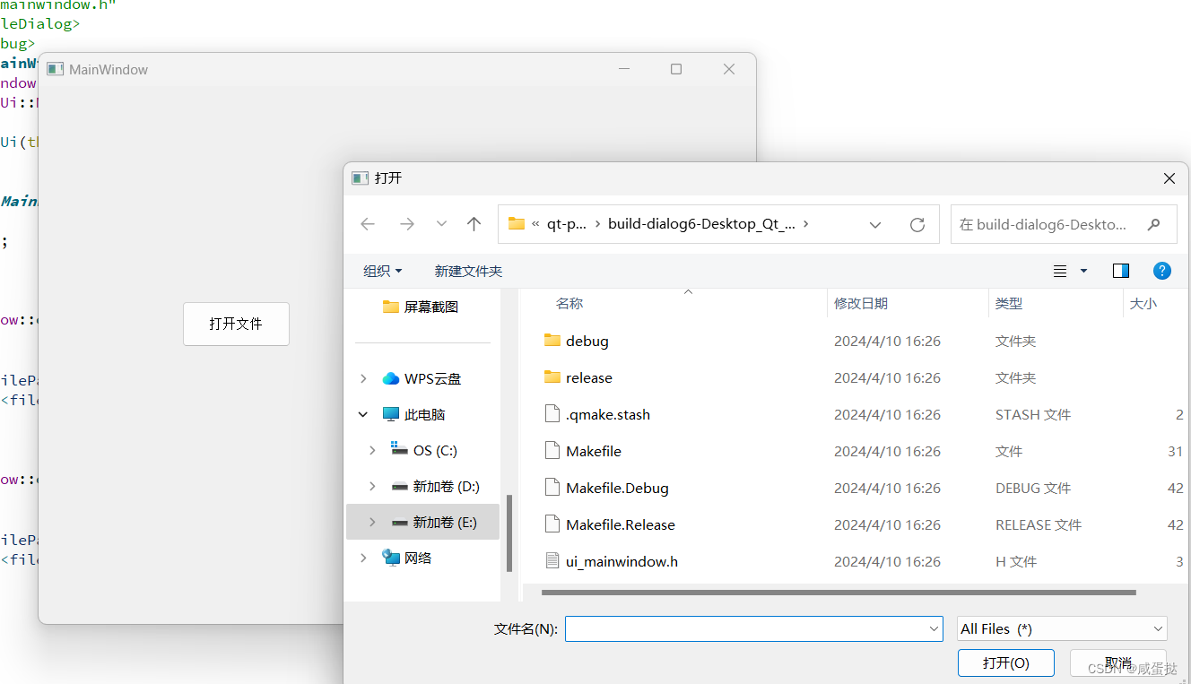
Task: Open the All Files (*) filter dropdown
Action: [1062, 629]
